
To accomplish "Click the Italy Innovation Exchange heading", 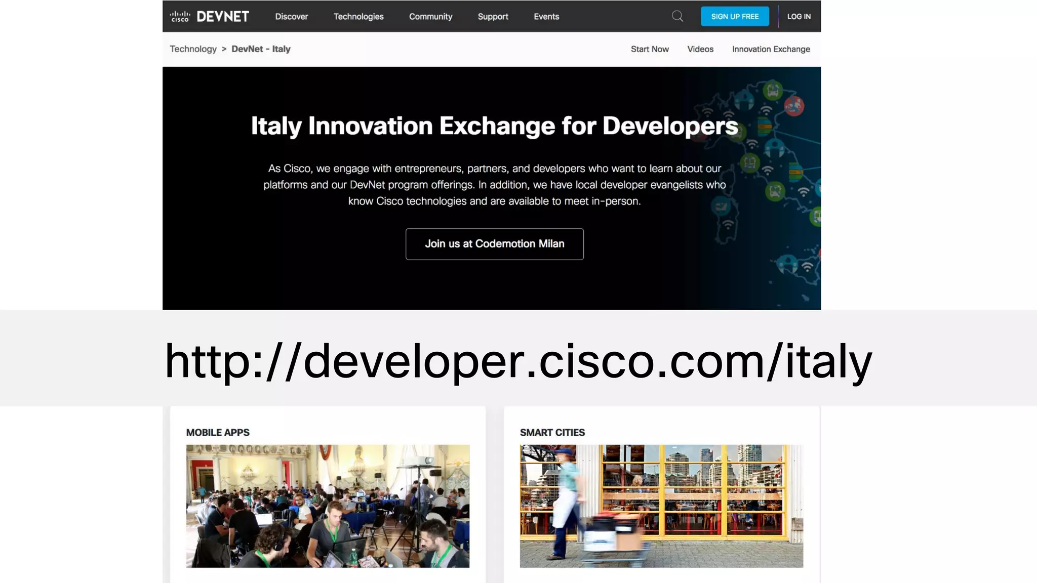I will (x=494, y=126).
